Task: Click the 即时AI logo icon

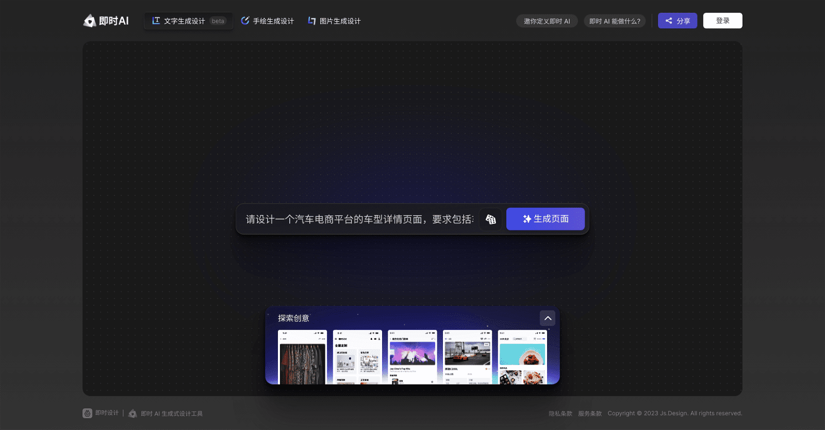Action: 90,21
